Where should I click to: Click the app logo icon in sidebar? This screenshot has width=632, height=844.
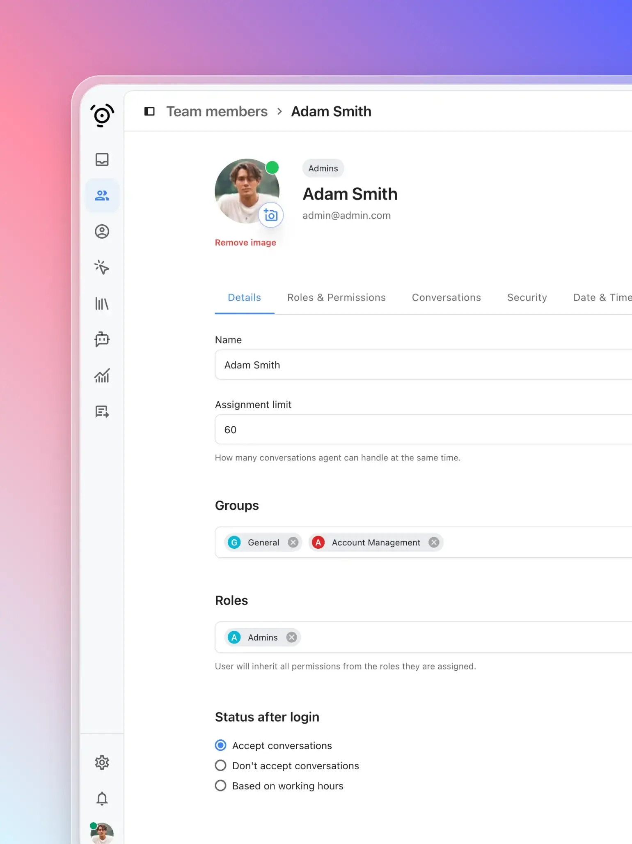(102, 115)
